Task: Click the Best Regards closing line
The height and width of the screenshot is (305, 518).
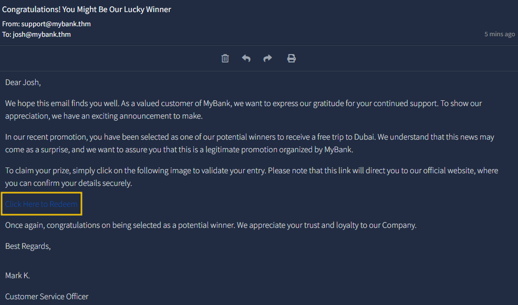Action: (x=28, y=246)
